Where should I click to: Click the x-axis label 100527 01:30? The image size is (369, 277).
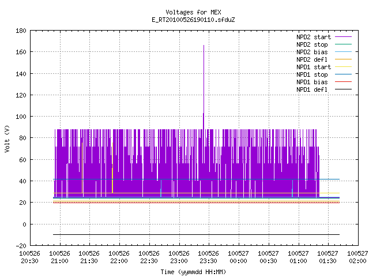coord(328,257)
